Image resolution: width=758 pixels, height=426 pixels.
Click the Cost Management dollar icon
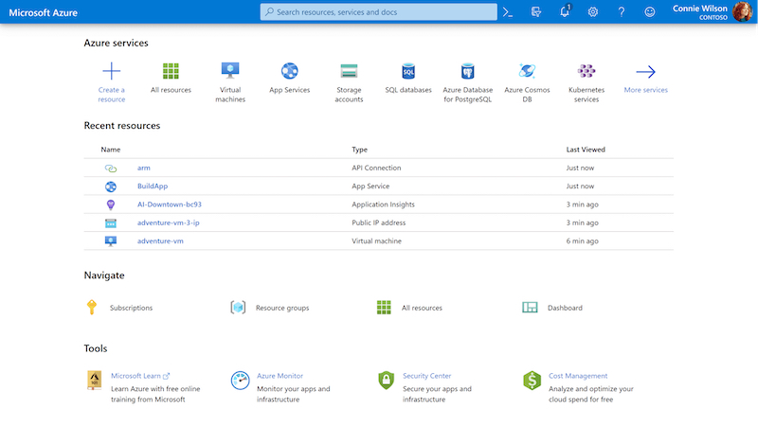(x=532, y=381)
